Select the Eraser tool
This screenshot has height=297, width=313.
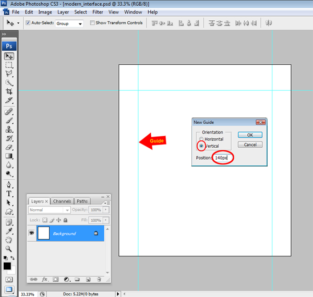point(9,147)
